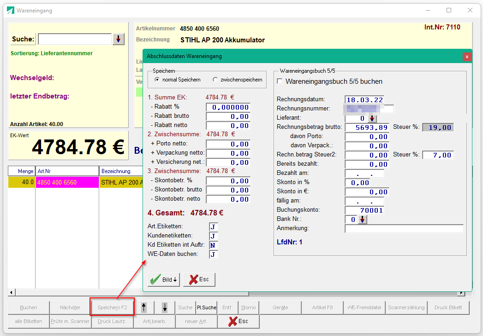The height and width of the screenshot is (336, 483).
Task: Click the Prüfe m. Scanner button
Action: [x=70, y=322]
